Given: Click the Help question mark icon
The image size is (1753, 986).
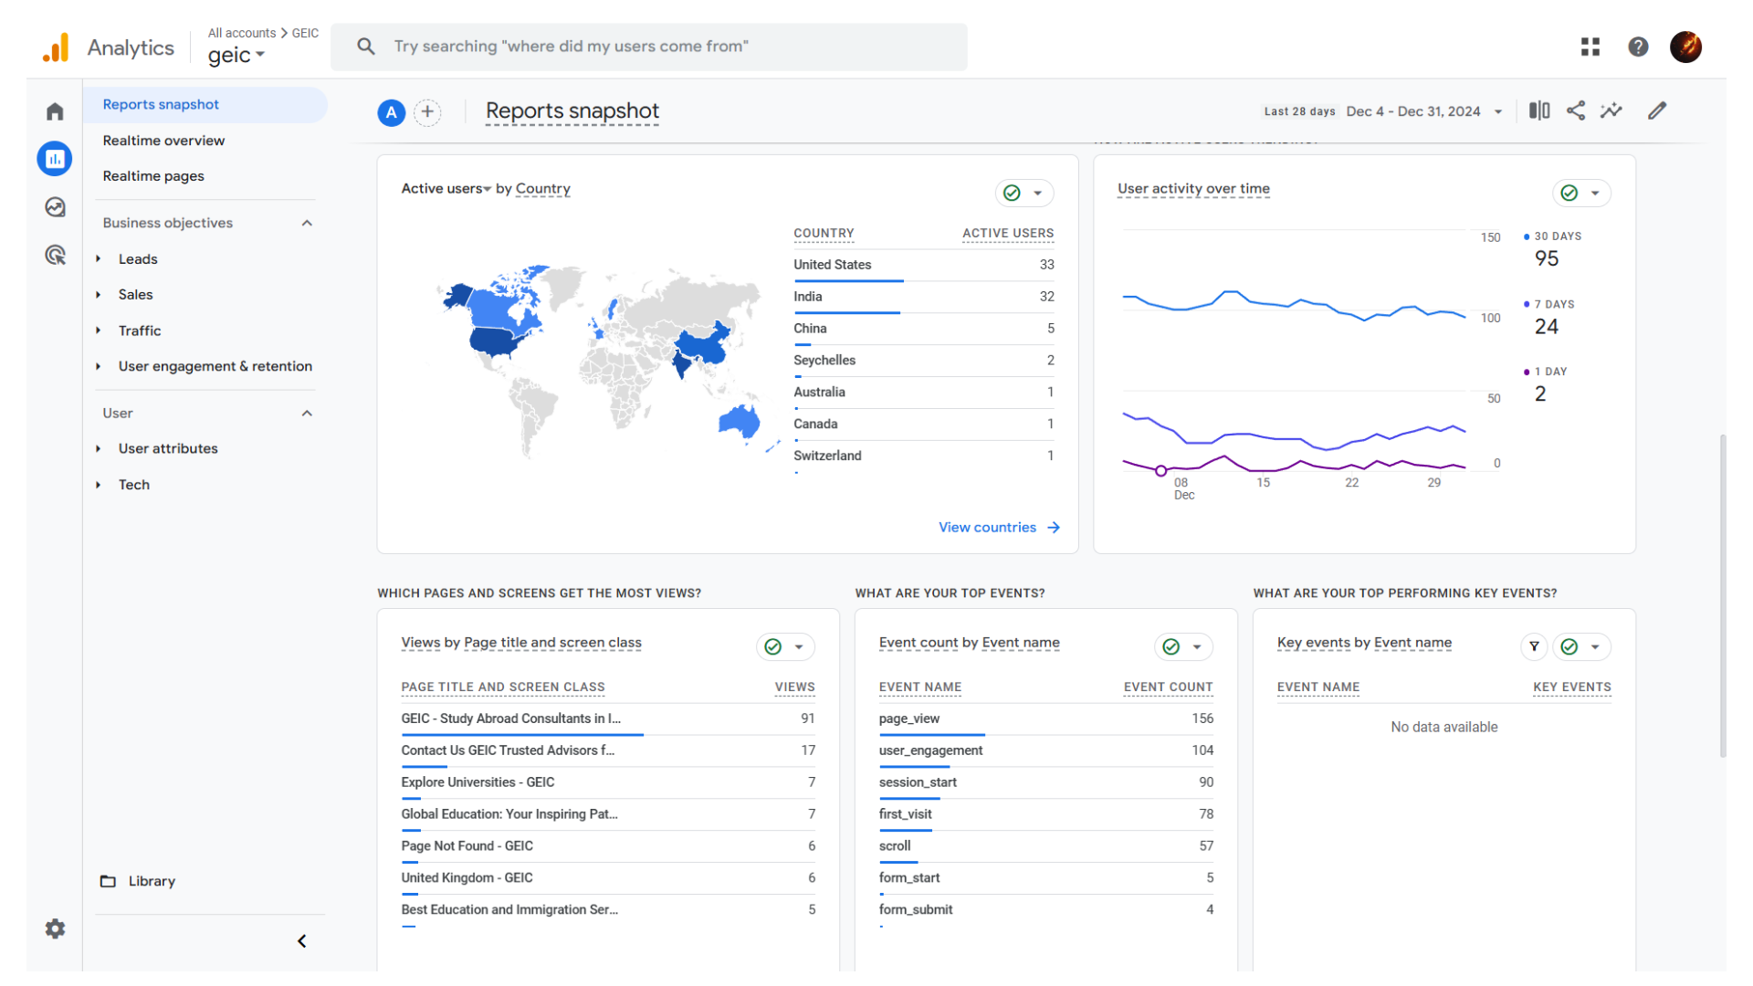Looking at the screenshot, I should pyautogui.click(x=1638, y=47).
